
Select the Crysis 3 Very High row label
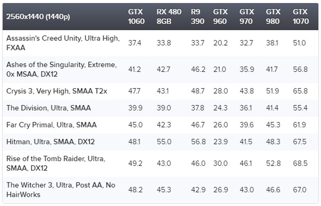tap(57, 91)
